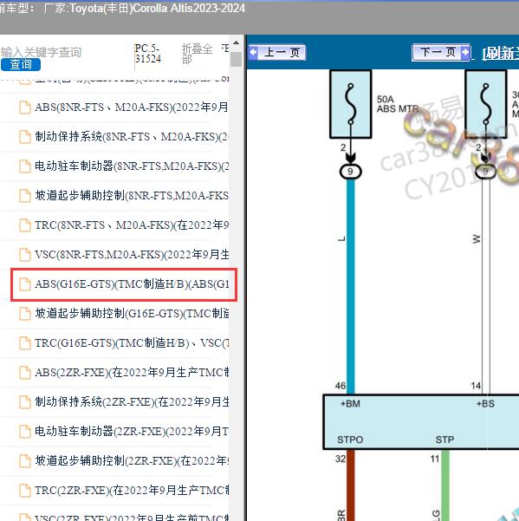Click document icon beside TRC(2ZR-FXE)
This screenshot has height=521, width=519.
(25, 491)
